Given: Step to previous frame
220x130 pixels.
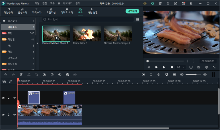Looking at the screenshot, I should click(x=149, y=67).
